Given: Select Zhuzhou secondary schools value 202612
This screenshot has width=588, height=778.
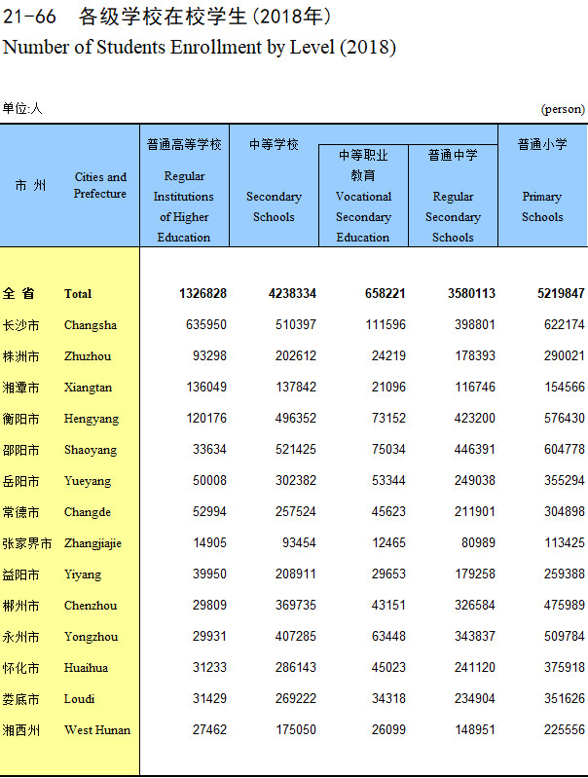Looking at the screenshot, I should [296, 355].
